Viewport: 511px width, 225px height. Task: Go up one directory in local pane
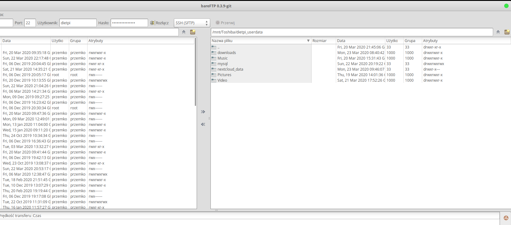tap(184, 32)
